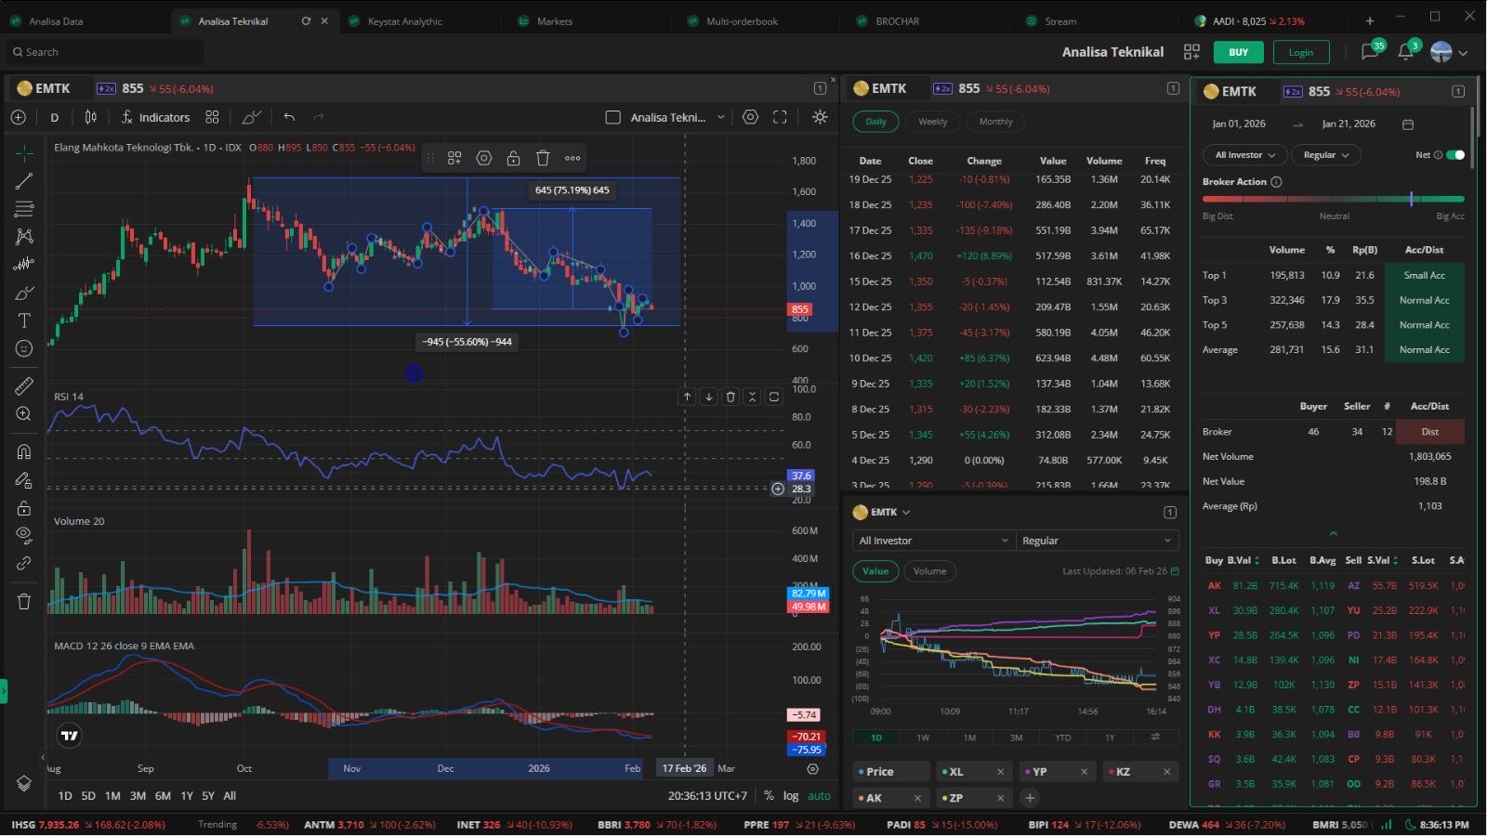The width and height of the screenshot is (1487, 836).
Task: Open the notifications bell
Action: (x=1405, y=52)
